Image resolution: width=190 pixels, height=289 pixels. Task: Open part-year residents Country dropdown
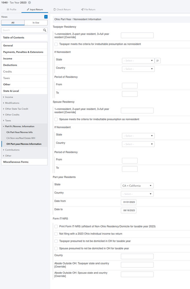point(137,194)
